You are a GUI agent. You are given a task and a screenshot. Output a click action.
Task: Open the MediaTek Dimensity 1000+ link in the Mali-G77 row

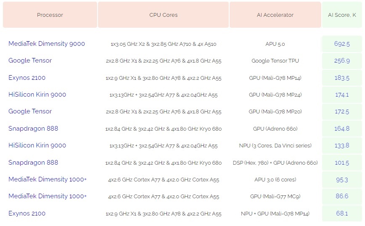[48, 196]
